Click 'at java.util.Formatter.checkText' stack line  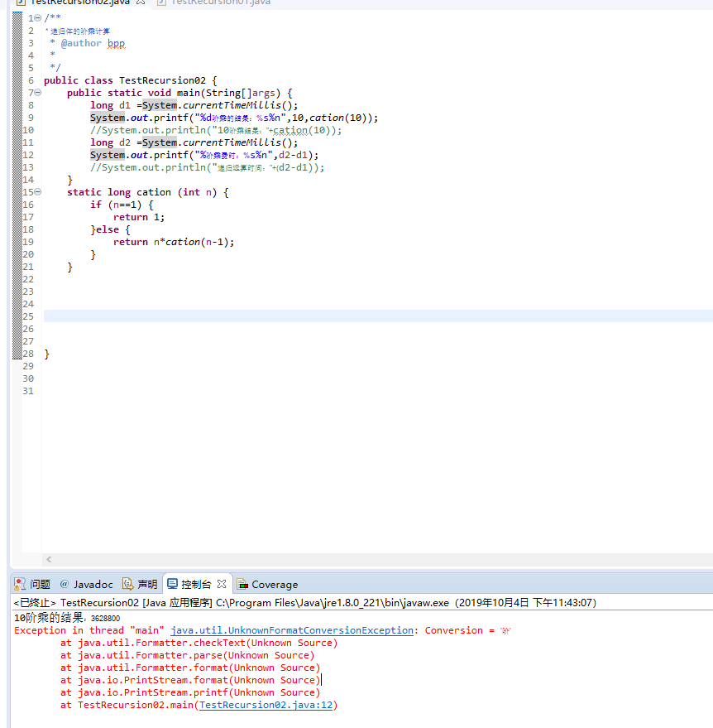click(199, 643)
